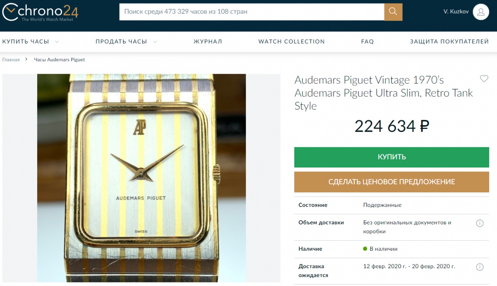This screenshot has width=497, height=286.
Task: Add watch to favorites with heart icon
Action: pos(484,79)
